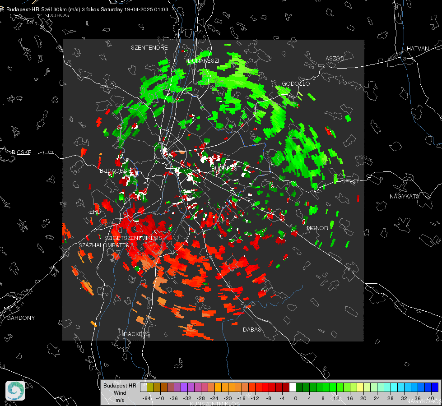
Task: Click the MONOR map label
Action: click(x=317, y=228)
